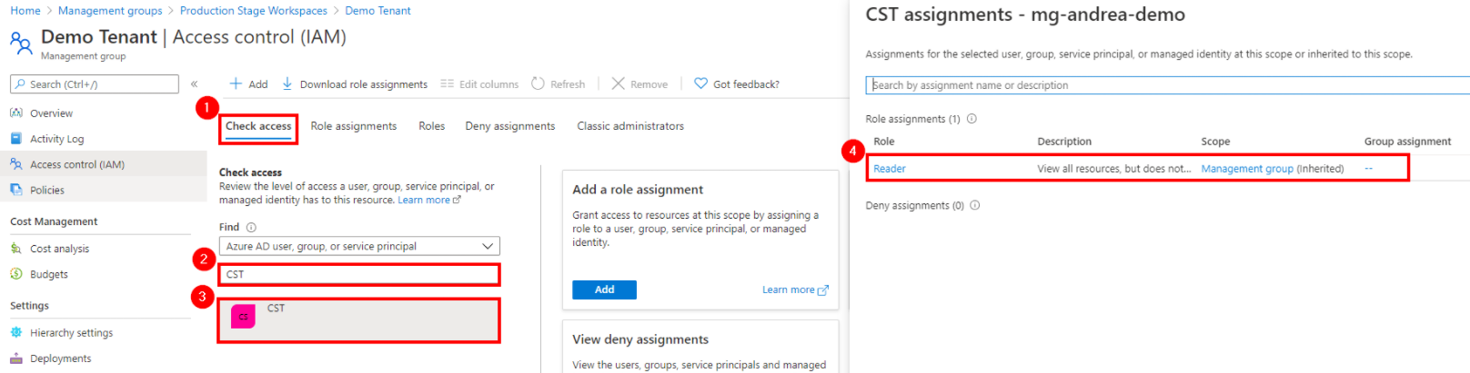The height and width of the screenshot is (373, 1470).
Task: Open Management groups breadcrumb
Action: [x=110, y=11]
